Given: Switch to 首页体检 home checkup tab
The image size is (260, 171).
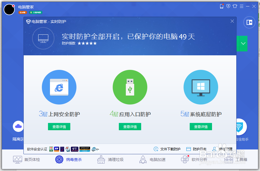Looking at the screenshot, I should [x=17, y=159].
